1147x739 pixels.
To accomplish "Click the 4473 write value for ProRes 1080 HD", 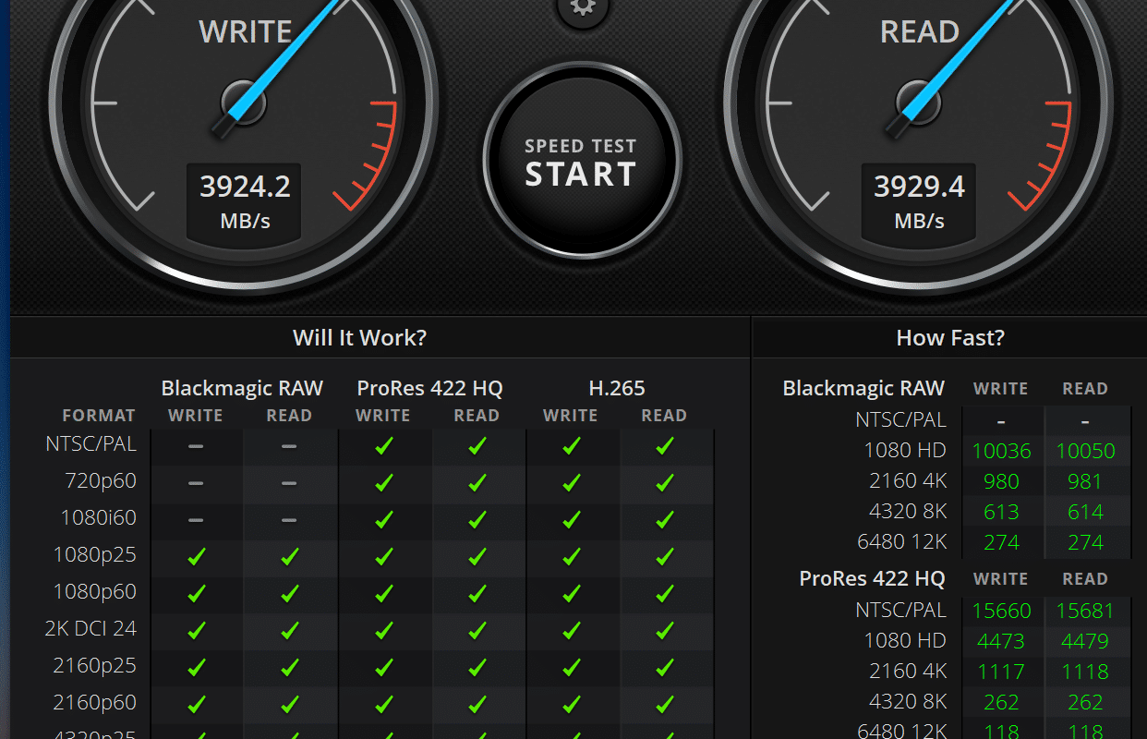I will (1001, 641).
